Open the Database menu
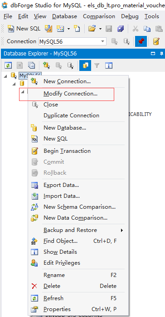Viewport: 165px width, 317px height. point(64,16)
